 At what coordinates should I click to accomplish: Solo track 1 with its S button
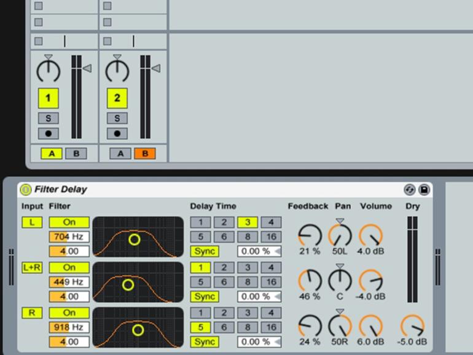coord(49,118)
